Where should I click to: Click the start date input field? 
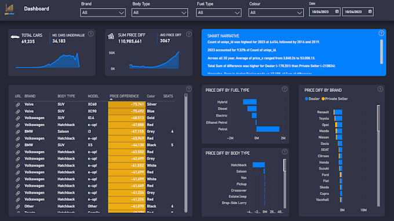tap(324, 12)
